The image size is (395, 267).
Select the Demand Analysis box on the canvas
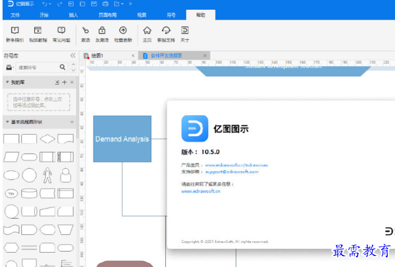[122, 139]
